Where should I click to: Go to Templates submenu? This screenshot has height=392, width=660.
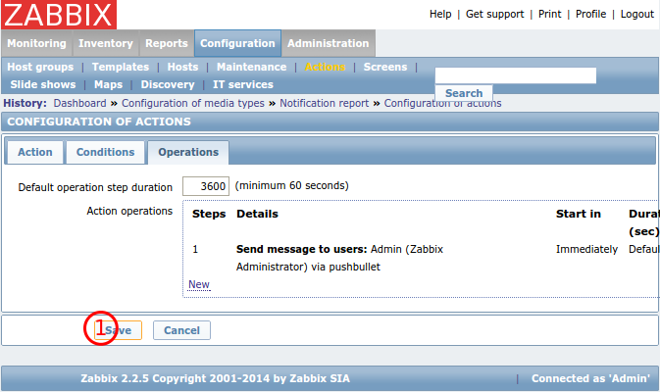pyautogui.click(x=121, y=67)
